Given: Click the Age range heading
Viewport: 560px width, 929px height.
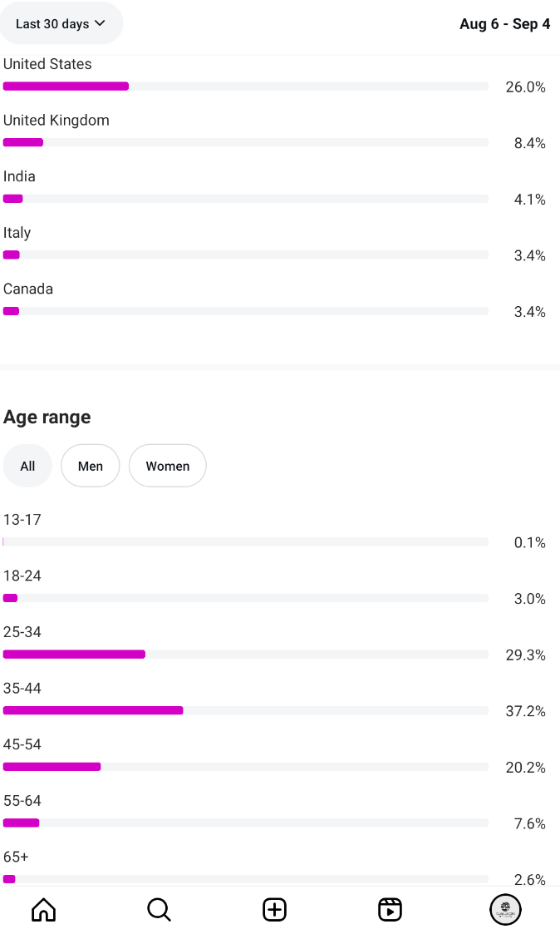Looking at the screenshot, I should 47,417.
